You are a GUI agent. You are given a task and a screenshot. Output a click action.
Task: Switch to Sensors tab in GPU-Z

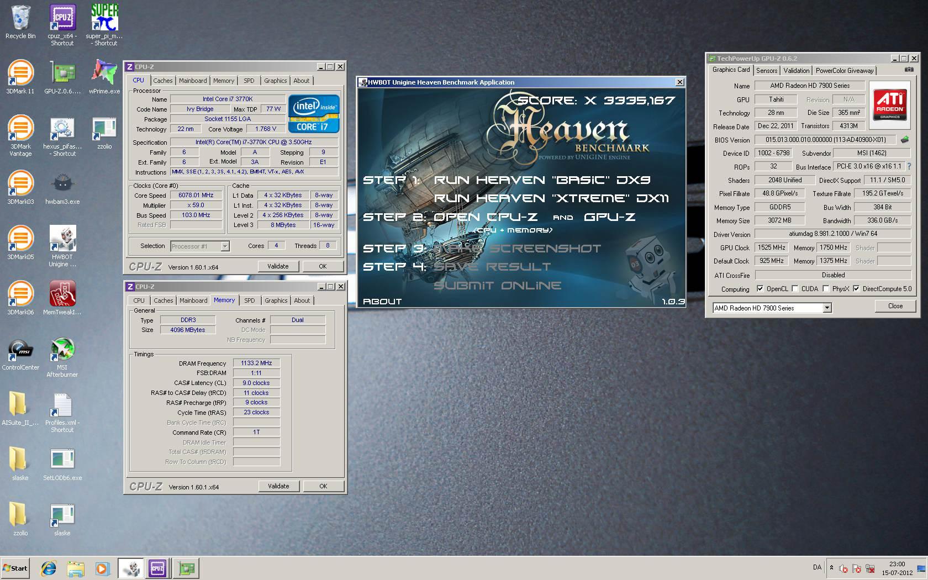[x=767, y=71]
